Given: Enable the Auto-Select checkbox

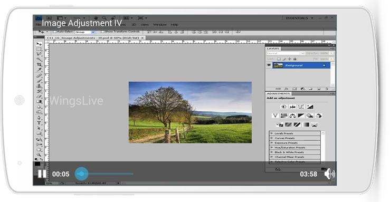Looking at the screenshot, I should click(54, 32).
